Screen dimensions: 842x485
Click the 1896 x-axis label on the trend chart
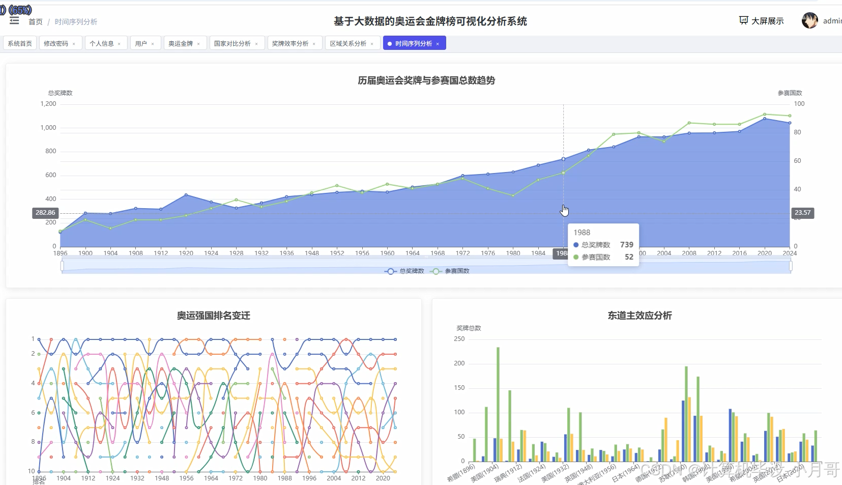tap(60, 253)
